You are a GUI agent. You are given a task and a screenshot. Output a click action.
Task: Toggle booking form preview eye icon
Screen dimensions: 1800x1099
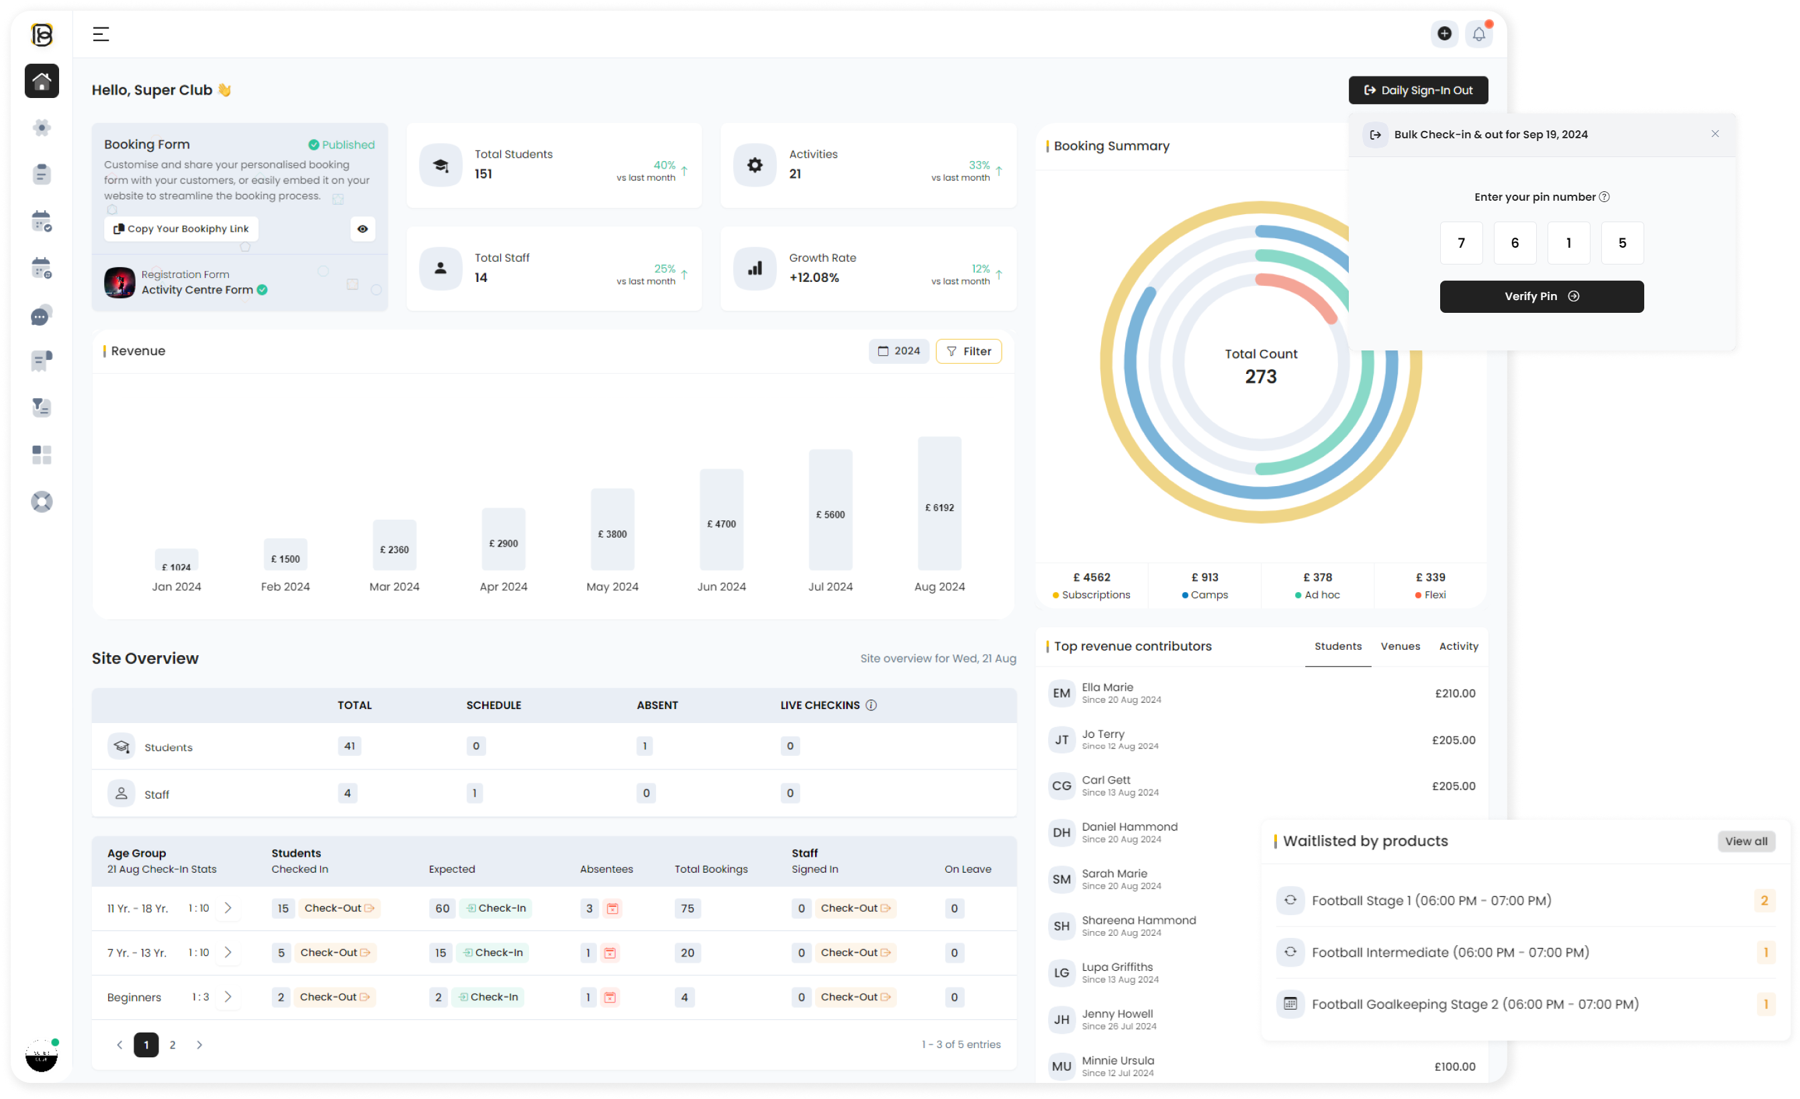tap(363, 228)
